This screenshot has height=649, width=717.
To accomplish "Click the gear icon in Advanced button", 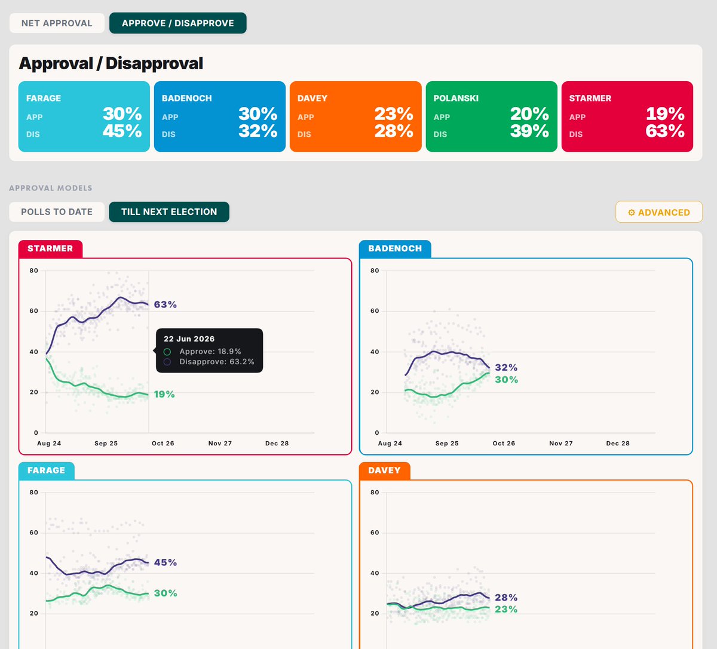I will (632, 213).
